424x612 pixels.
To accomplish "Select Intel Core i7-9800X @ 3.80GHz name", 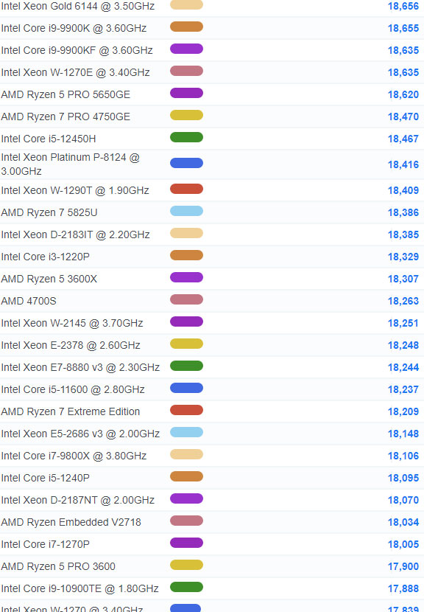I will click(x=74, y=456).
